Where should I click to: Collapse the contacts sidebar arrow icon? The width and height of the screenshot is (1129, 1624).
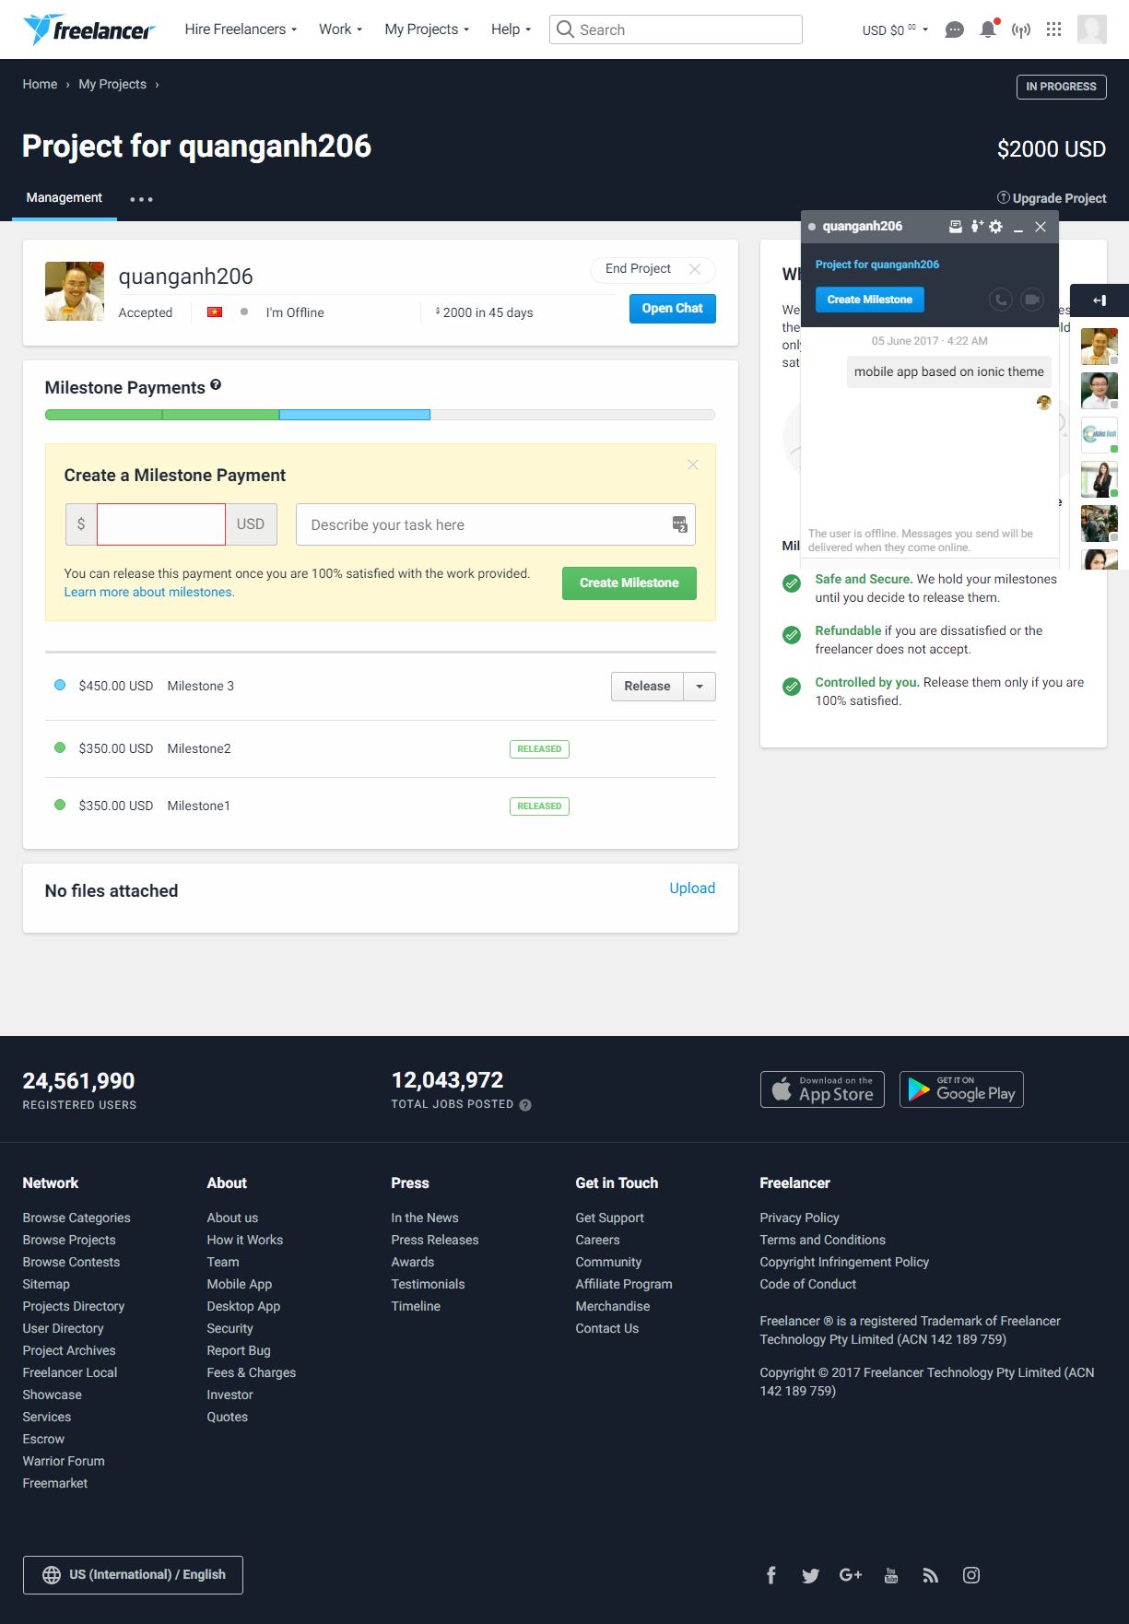coord(1100,300)
